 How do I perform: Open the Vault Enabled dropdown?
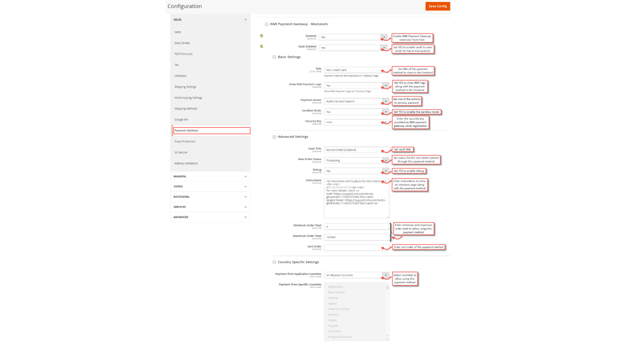(x=353, y=48)
